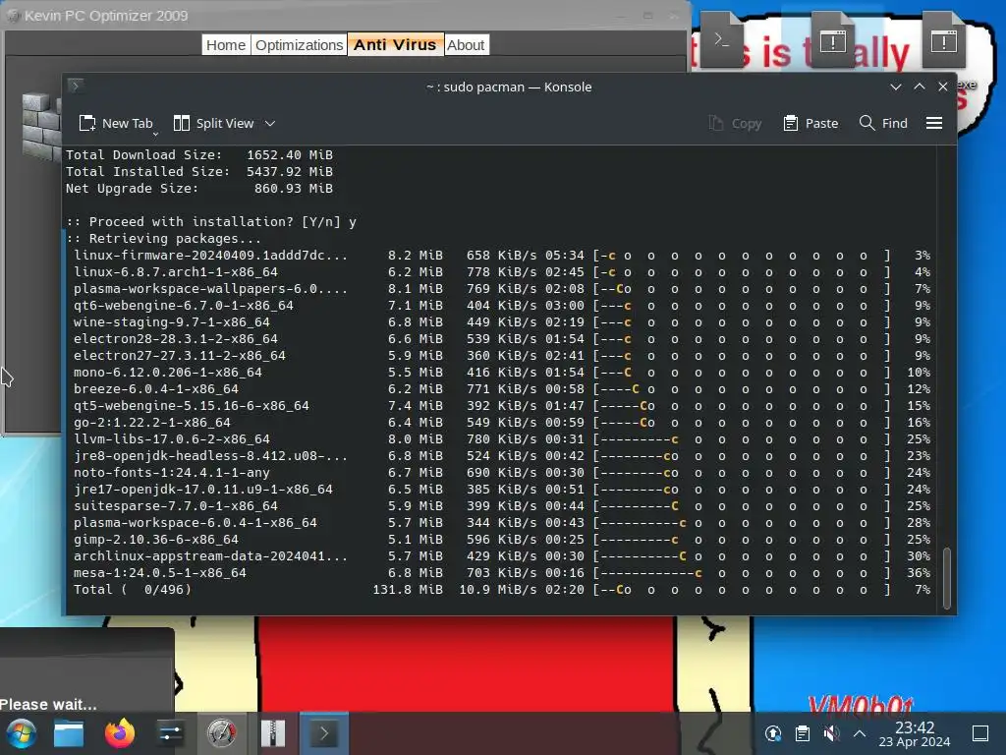This screenshot has width=1006, height=755.
Task: Click the show desktop button
Action: (x=980, y=733)
